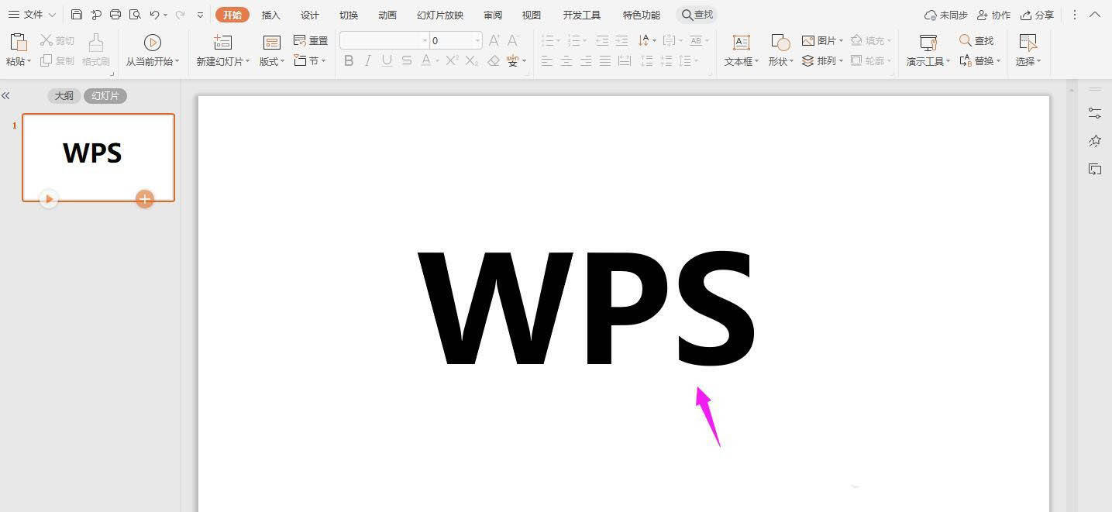Image resolution: width=1112 pixels, height=512 pixels.
Task: Start slideshow from current slide play icon
Action: pyautogui.click(x=153, y=43)
